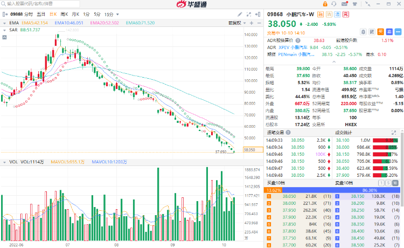The width and height of the screenshot is (404, 248).
Task: Click light-blue minus remove-watchlist button
Action: tap(398, 32)
